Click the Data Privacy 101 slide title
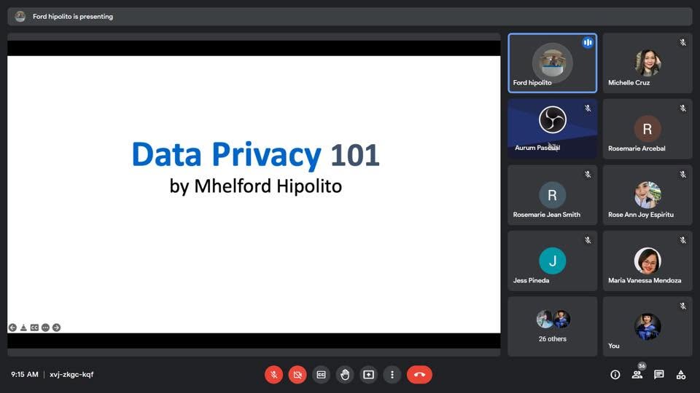The height and width of the screenshot is (393, 700). click(x=255, y=154)
